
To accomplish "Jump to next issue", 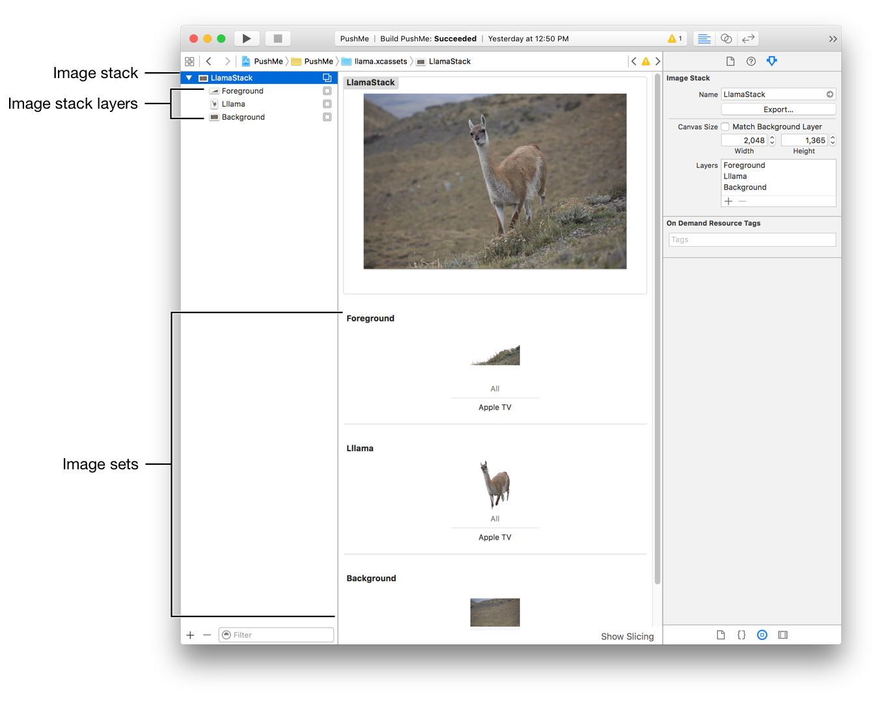I will click(657, 61).
